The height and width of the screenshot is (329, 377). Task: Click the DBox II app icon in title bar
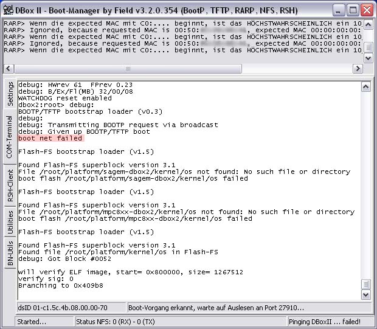tap(9, 10)
